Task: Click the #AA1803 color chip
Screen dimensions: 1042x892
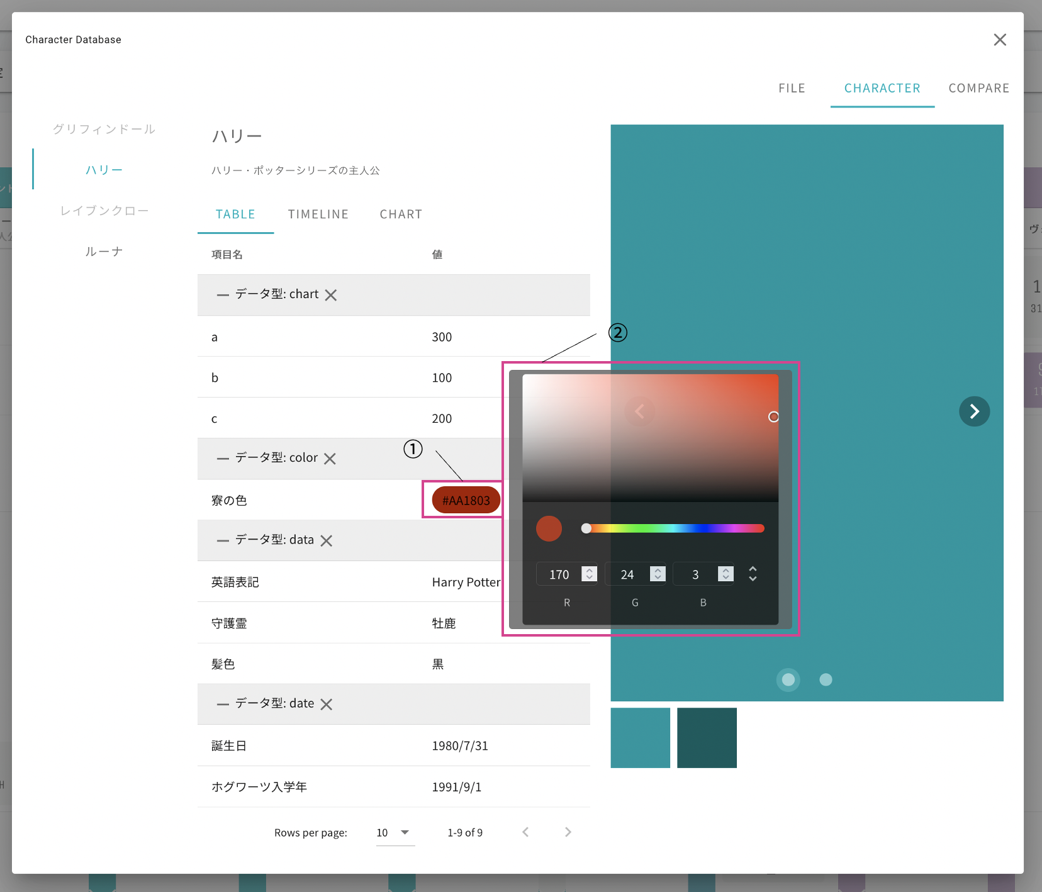Action: (466, 500)
